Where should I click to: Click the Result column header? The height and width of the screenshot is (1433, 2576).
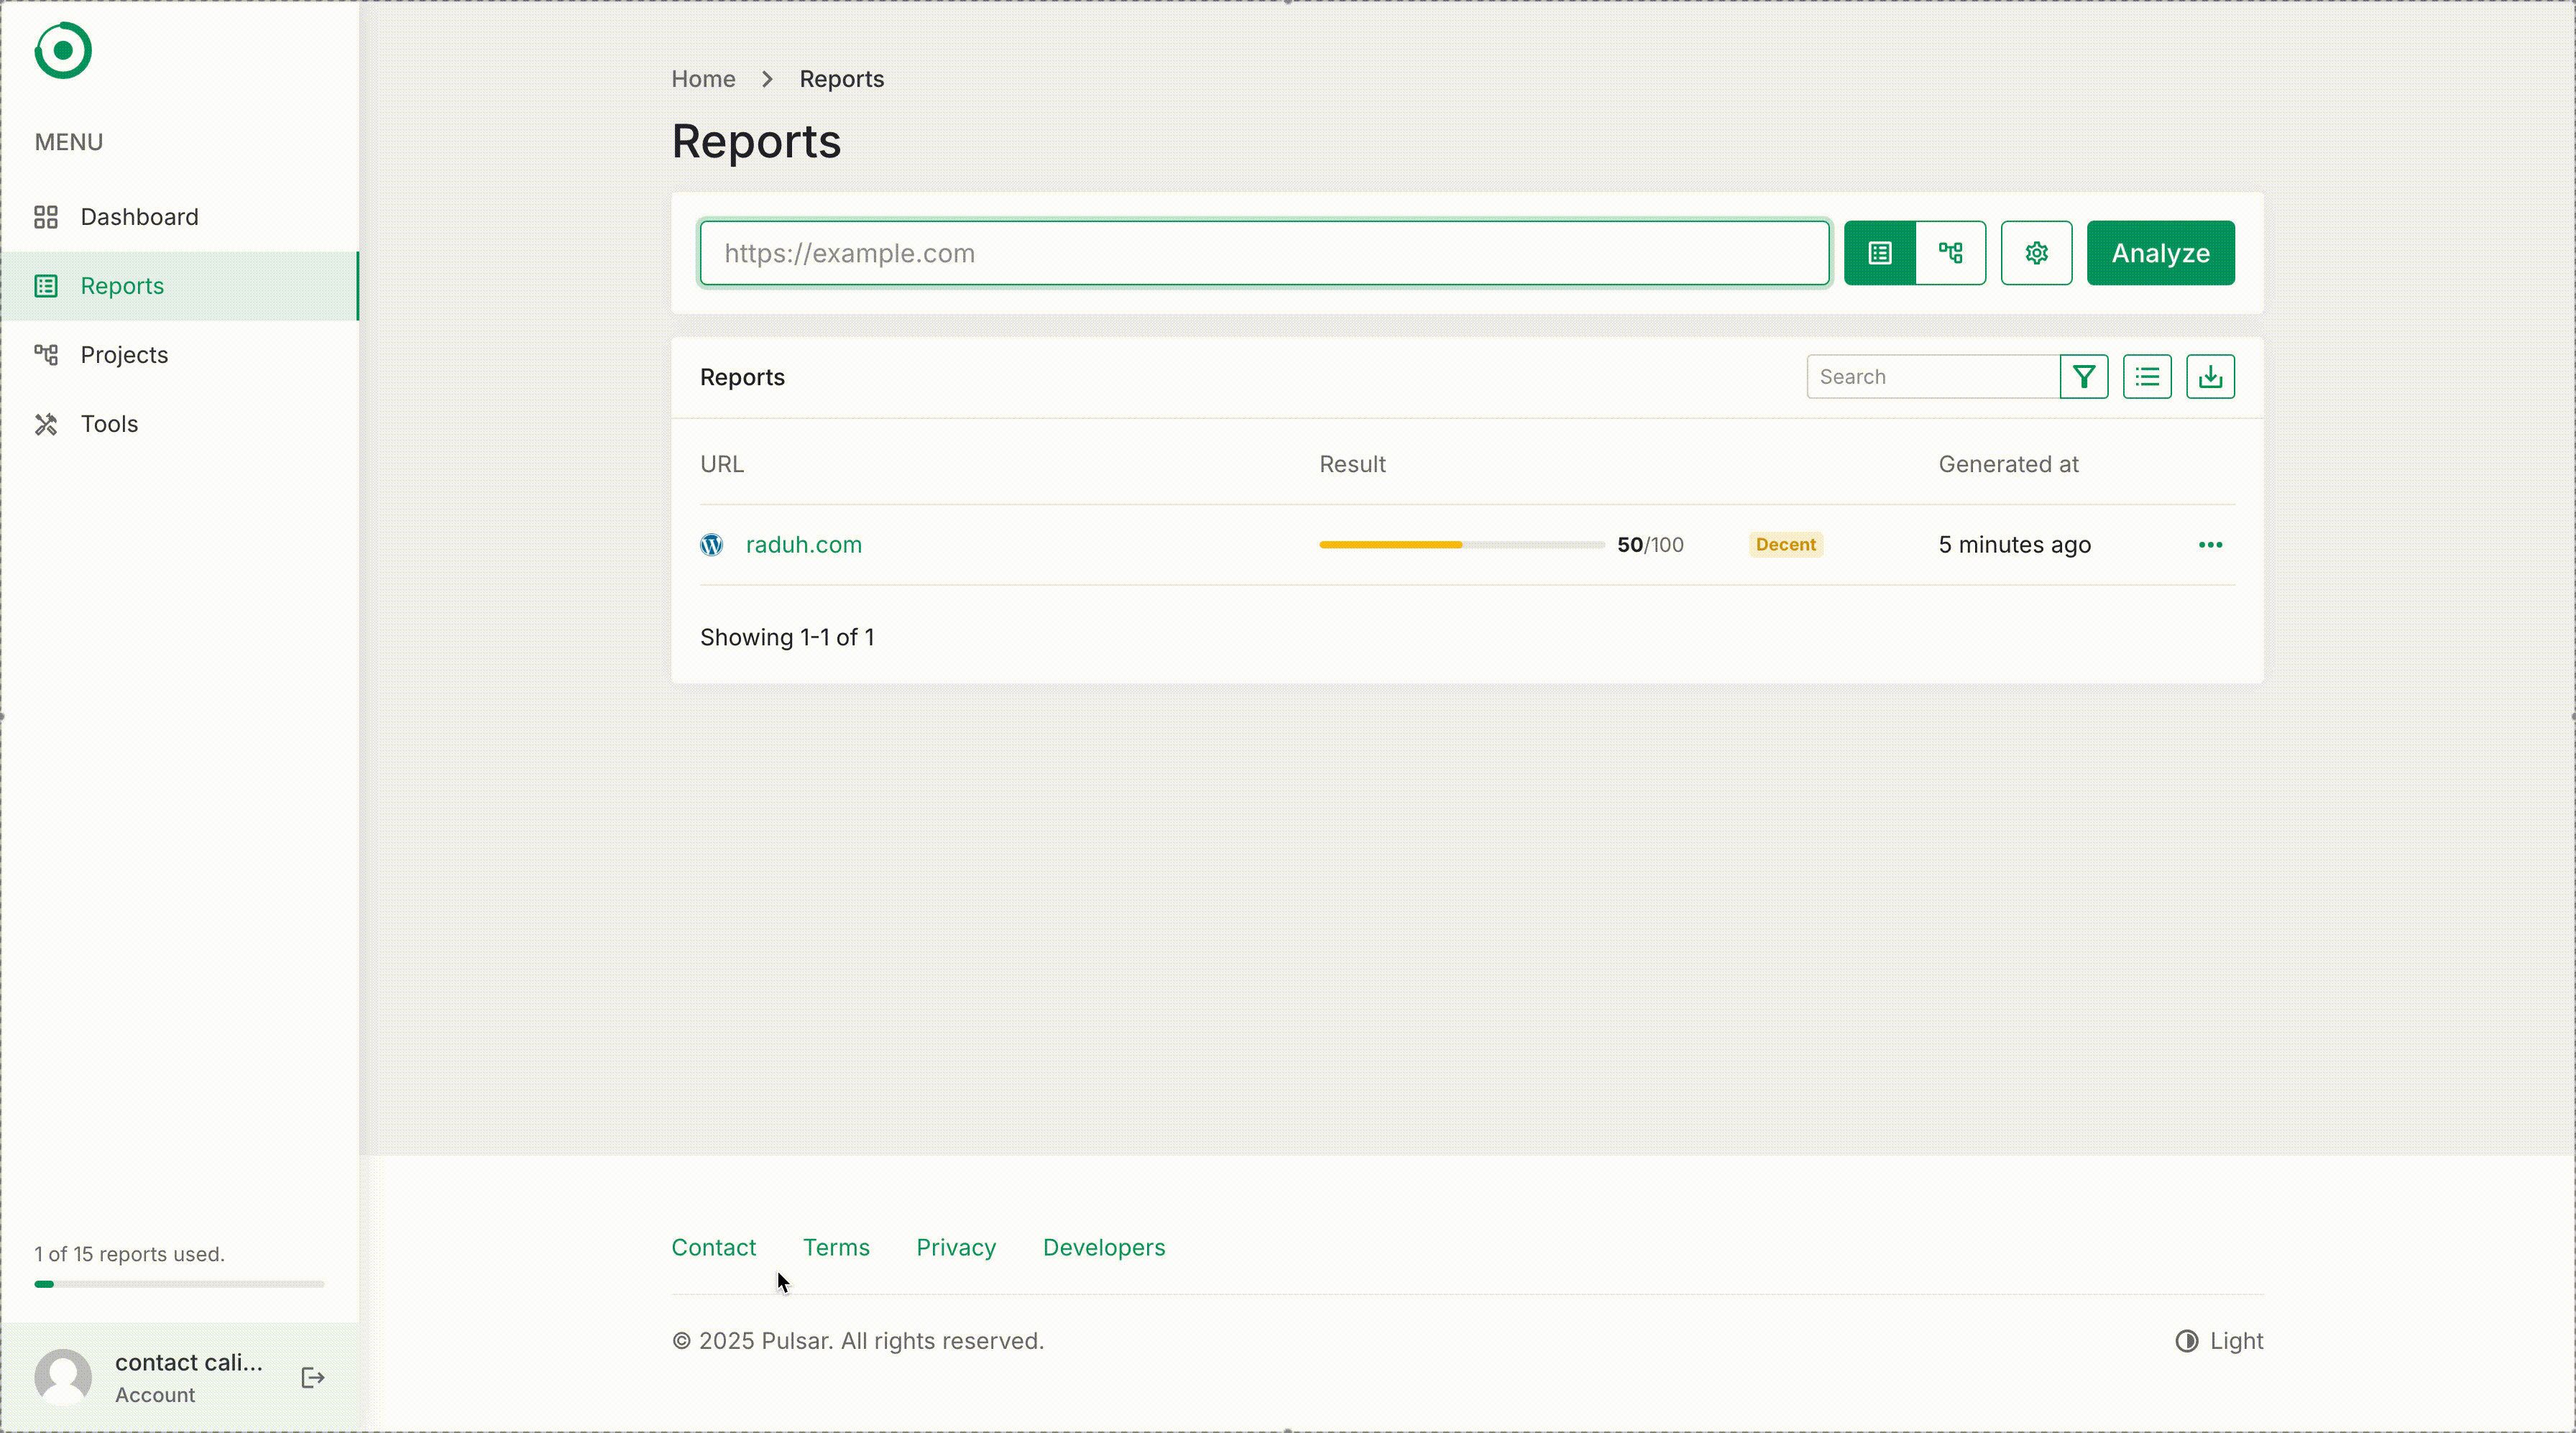[x=1352, y=464]
